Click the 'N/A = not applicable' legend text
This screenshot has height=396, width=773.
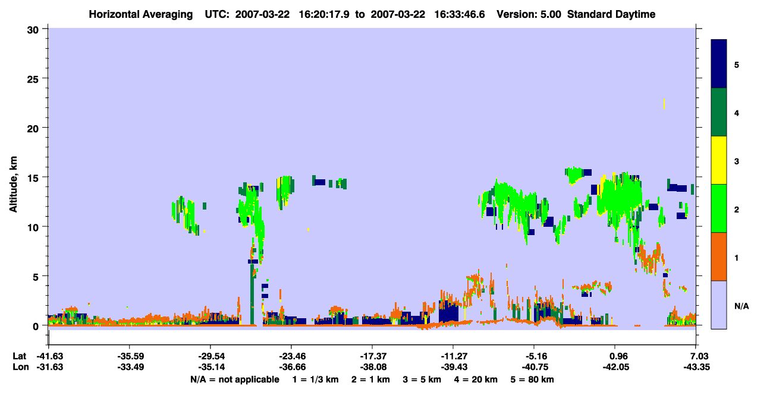tap(235, 379)
